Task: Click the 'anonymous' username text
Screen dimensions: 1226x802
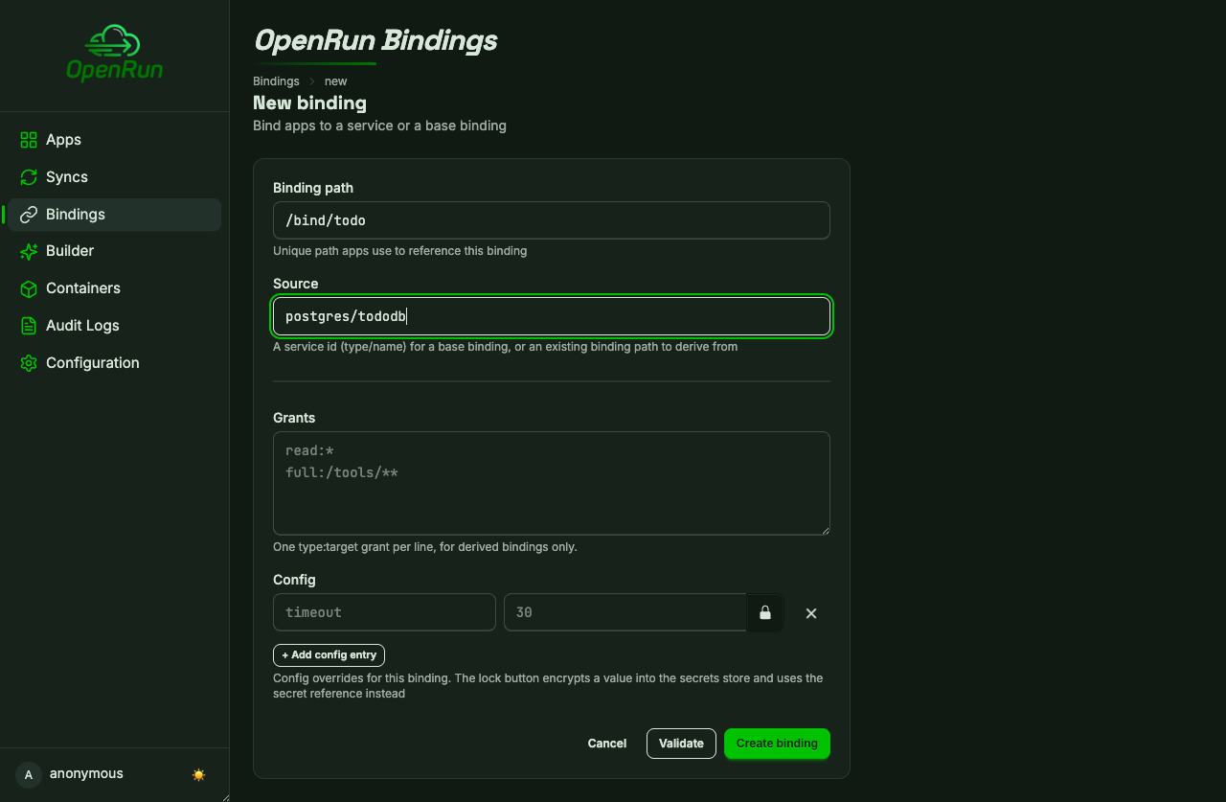Action: coord(86,773)
